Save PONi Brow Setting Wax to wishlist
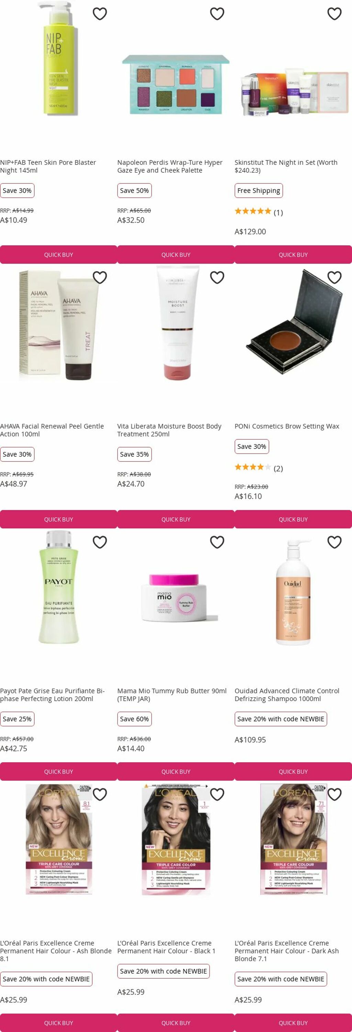The image size is (352, 1032). pos(334,277)
